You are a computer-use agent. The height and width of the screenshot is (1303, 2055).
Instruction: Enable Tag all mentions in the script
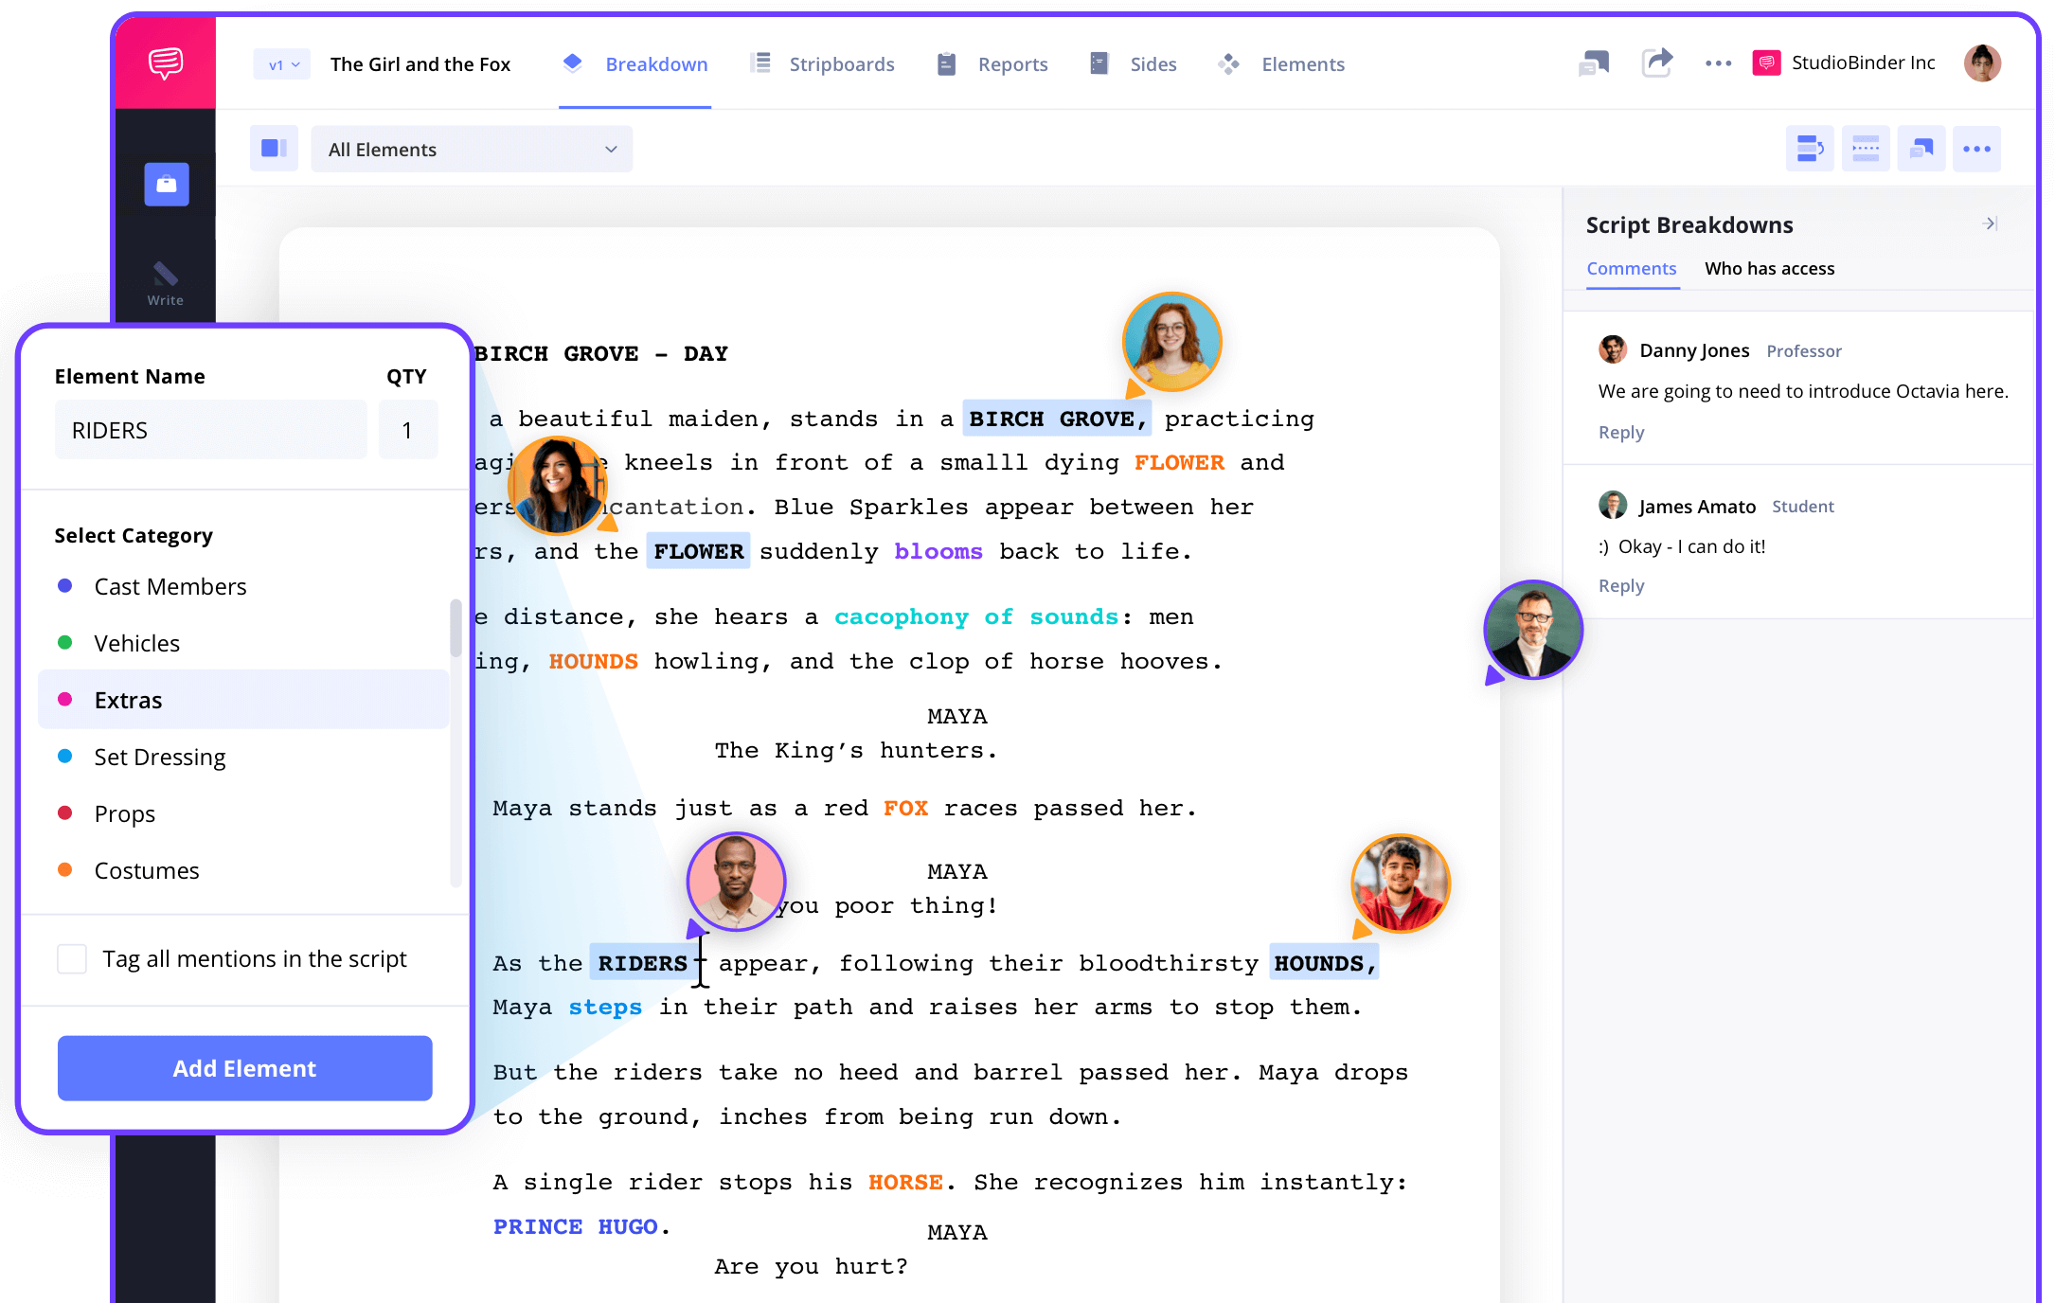(x=72, y=959)
